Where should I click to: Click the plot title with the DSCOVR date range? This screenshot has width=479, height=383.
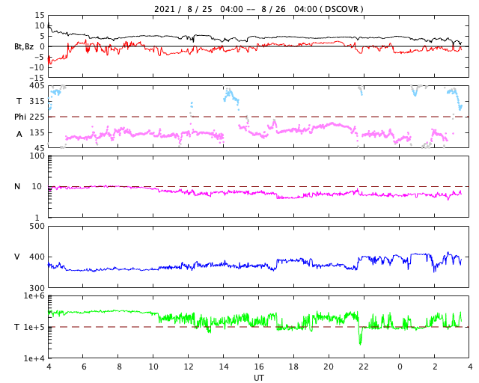259,9
